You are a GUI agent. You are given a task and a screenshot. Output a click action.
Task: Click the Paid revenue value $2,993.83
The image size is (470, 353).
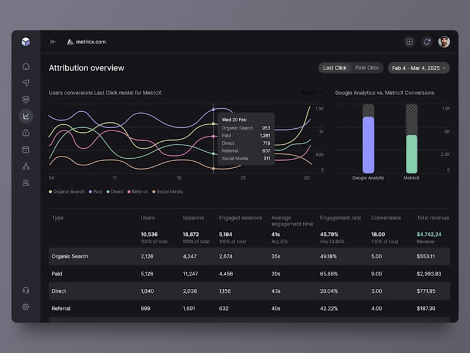click(429, 274)
